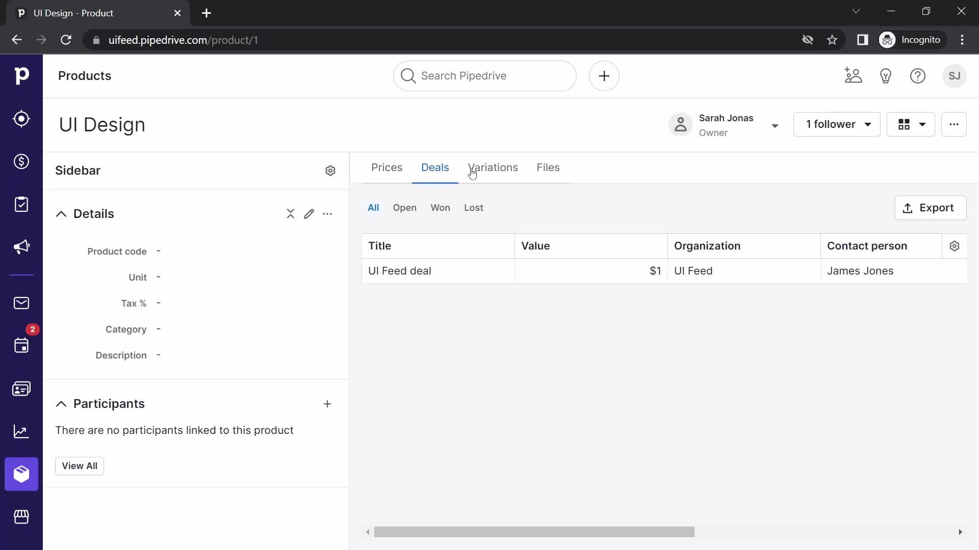Collapse the Details section

coord(60,213)
